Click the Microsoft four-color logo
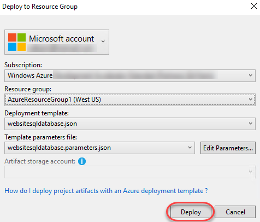 17,42
